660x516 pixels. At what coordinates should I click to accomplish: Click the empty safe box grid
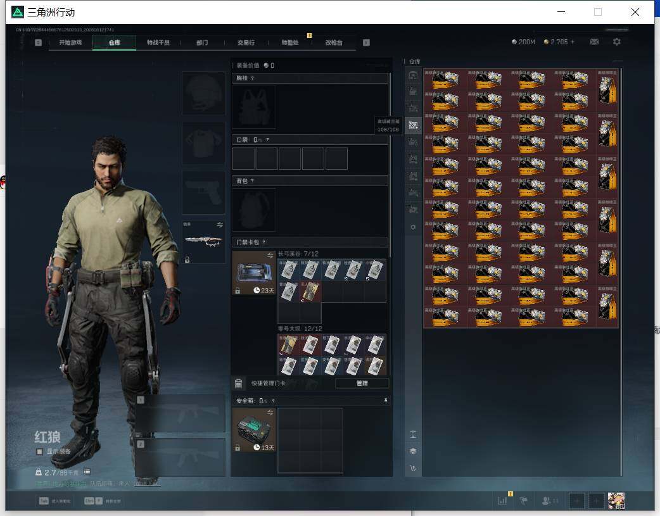click(310, 441)
